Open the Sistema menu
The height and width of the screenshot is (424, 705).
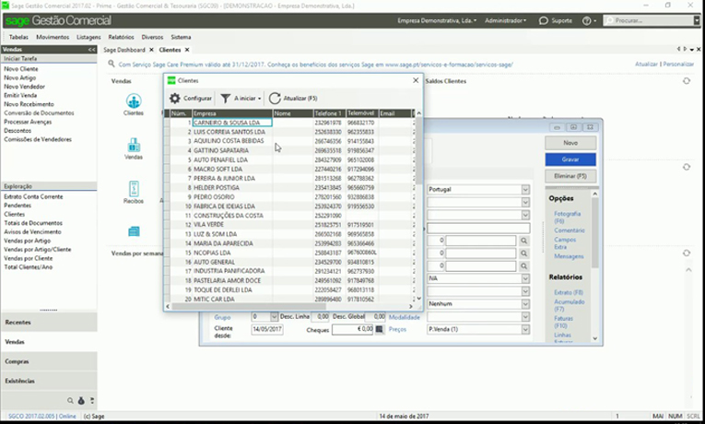coord(181,37)
